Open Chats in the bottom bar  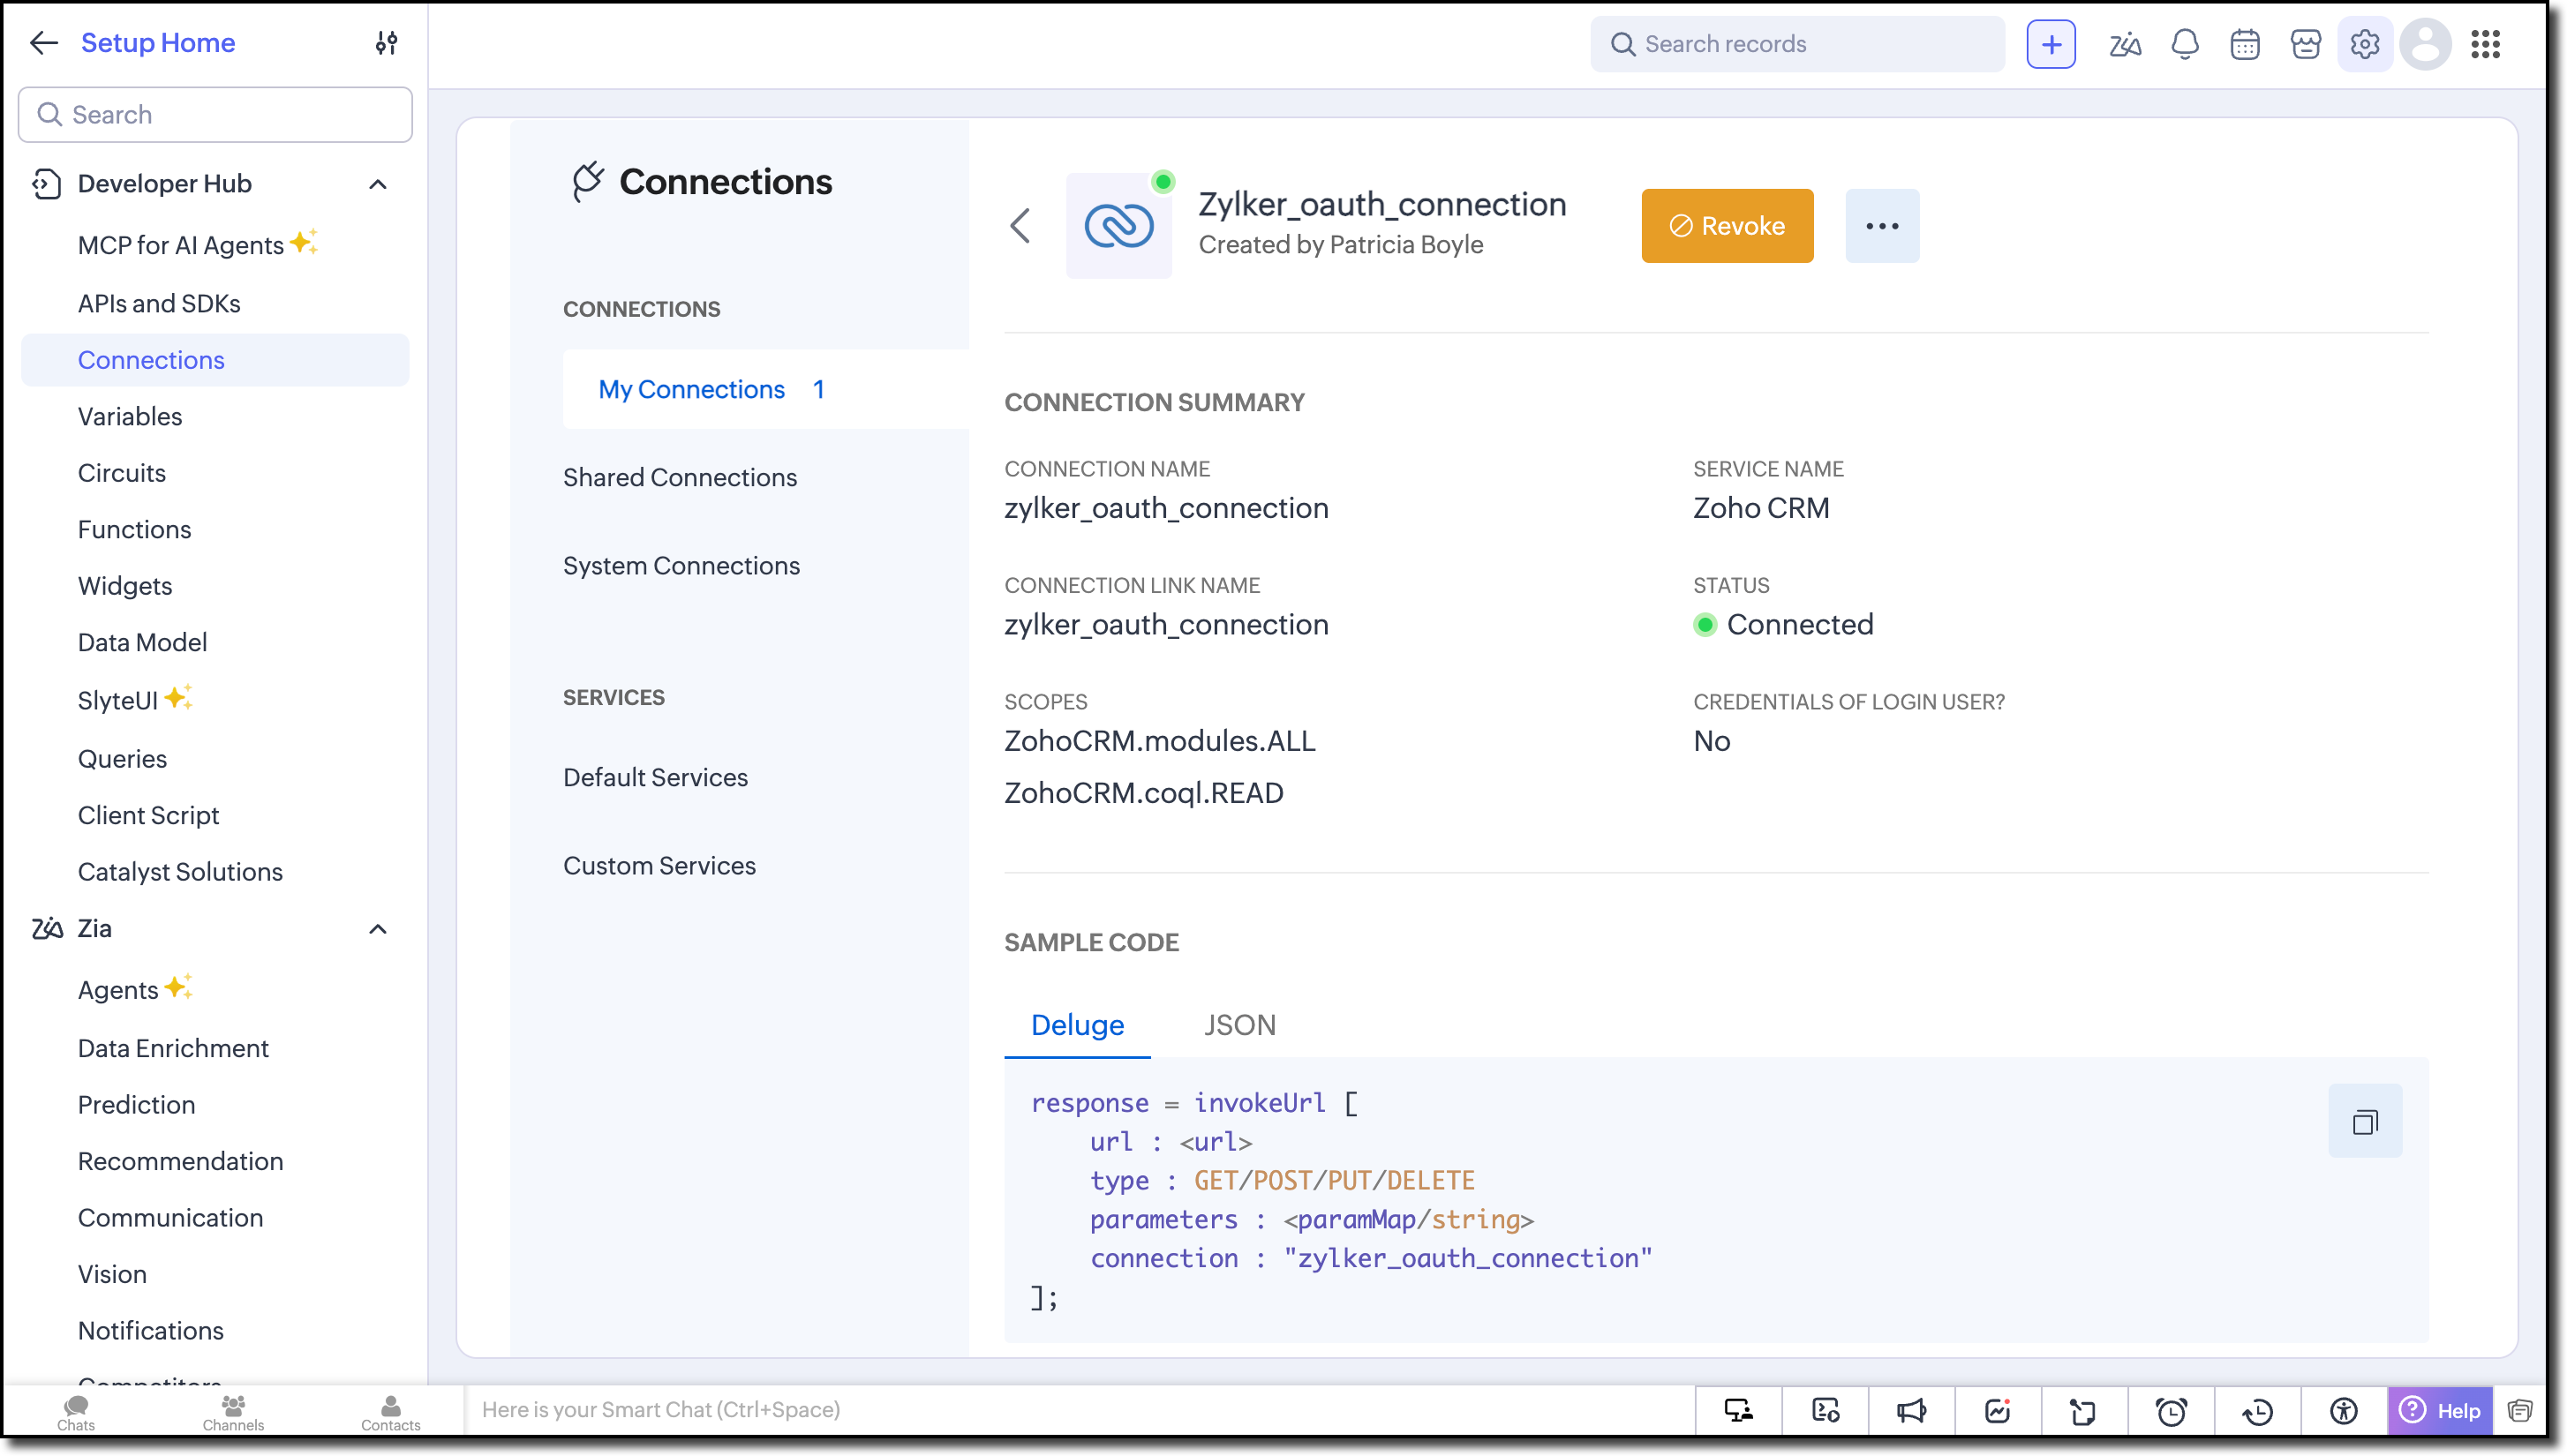76,1413
